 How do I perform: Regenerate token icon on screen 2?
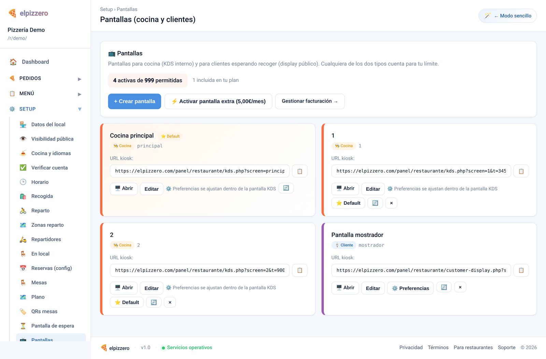154,302
